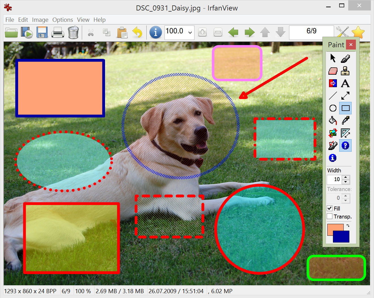This screenshot has width=374, height=298.
Task: Increase Tolerance with the up spinner arrow
Action: tap(346, 196)
